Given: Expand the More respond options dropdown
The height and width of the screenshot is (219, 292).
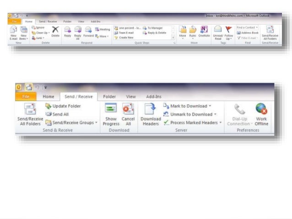Looking at the screenshot, I should (108, 36).
